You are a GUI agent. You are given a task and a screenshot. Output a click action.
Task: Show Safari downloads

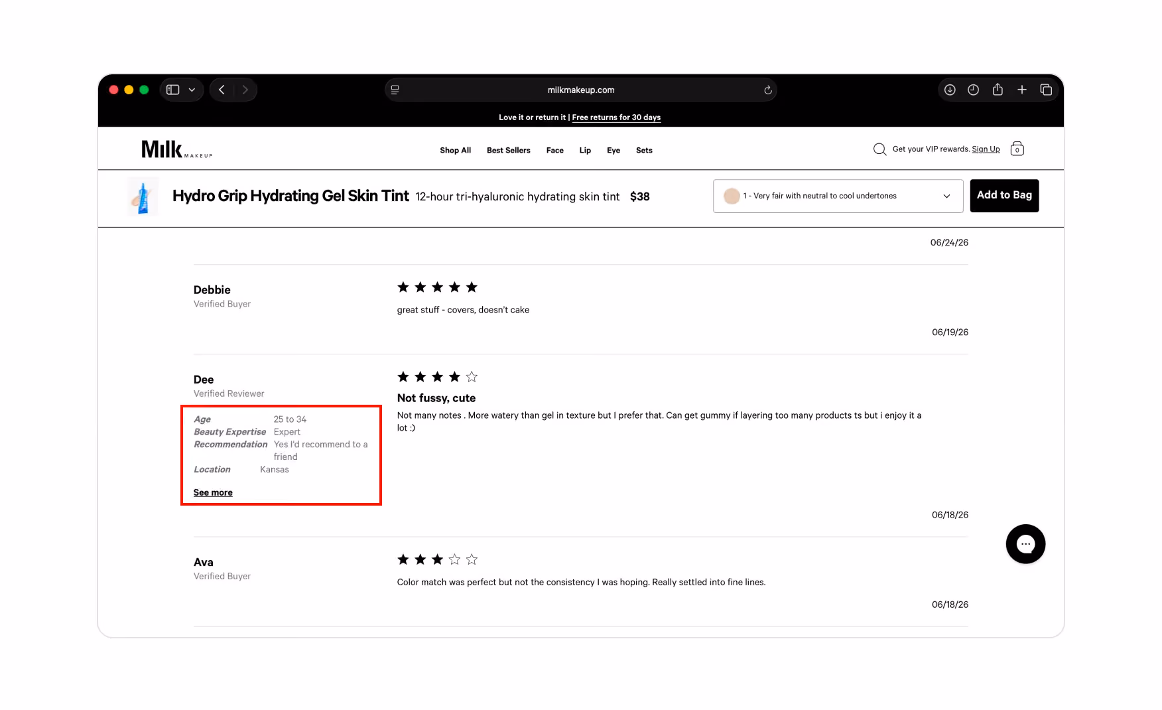(x=950, y=90)
